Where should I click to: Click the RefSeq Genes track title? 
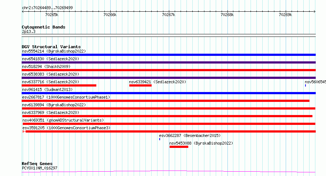tap(37, 164)
